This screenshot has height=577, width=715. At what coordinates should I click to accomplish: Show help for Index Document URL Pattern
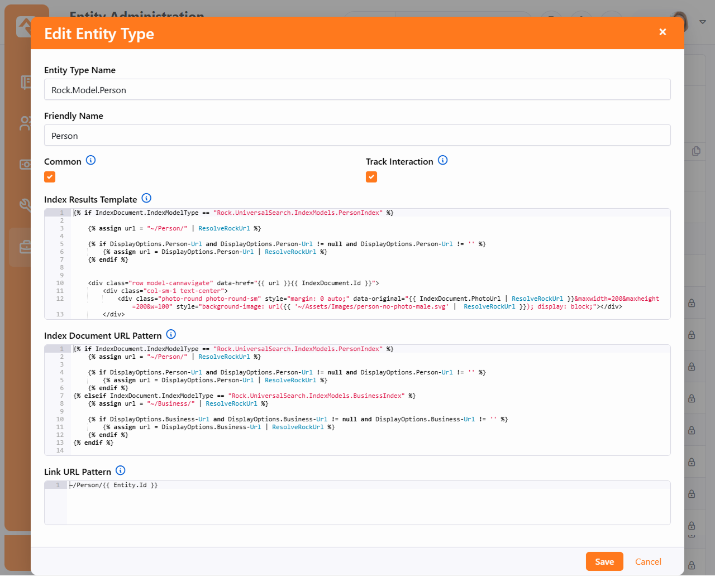click(171, 335)
